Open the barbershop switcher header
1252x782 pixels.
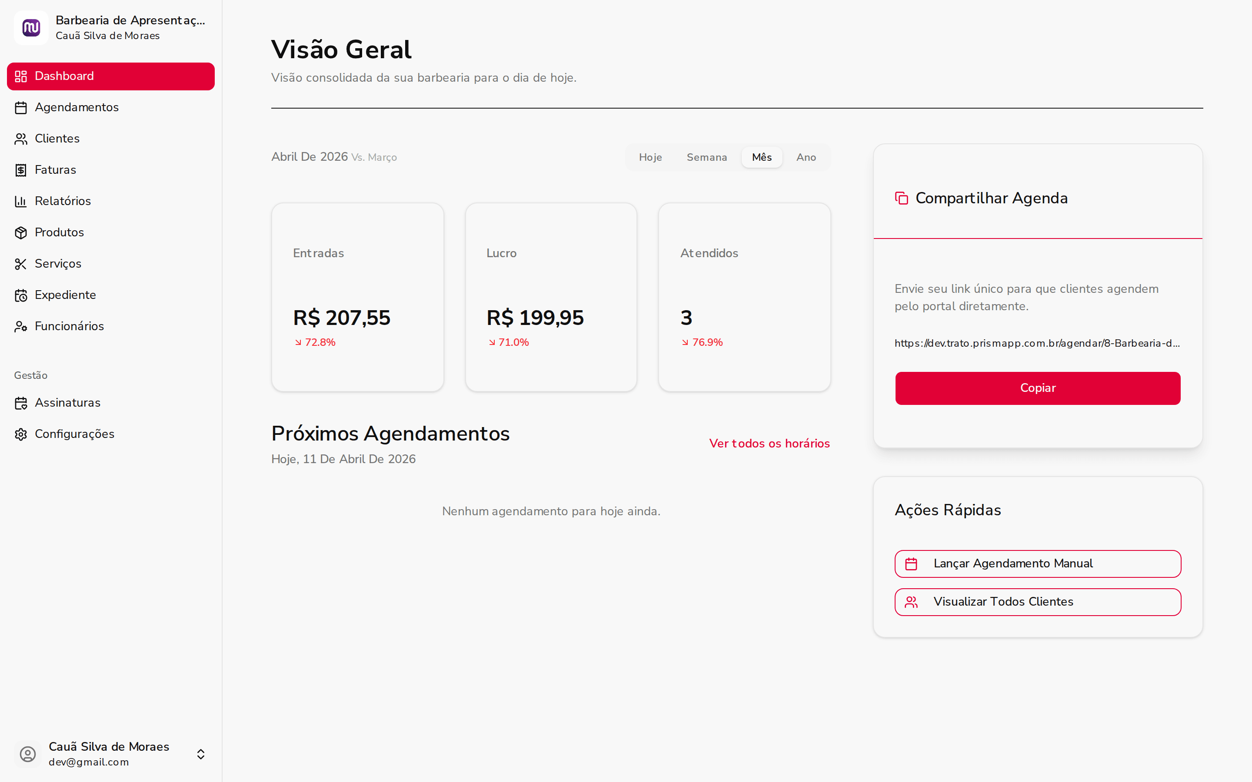(111, 28)
